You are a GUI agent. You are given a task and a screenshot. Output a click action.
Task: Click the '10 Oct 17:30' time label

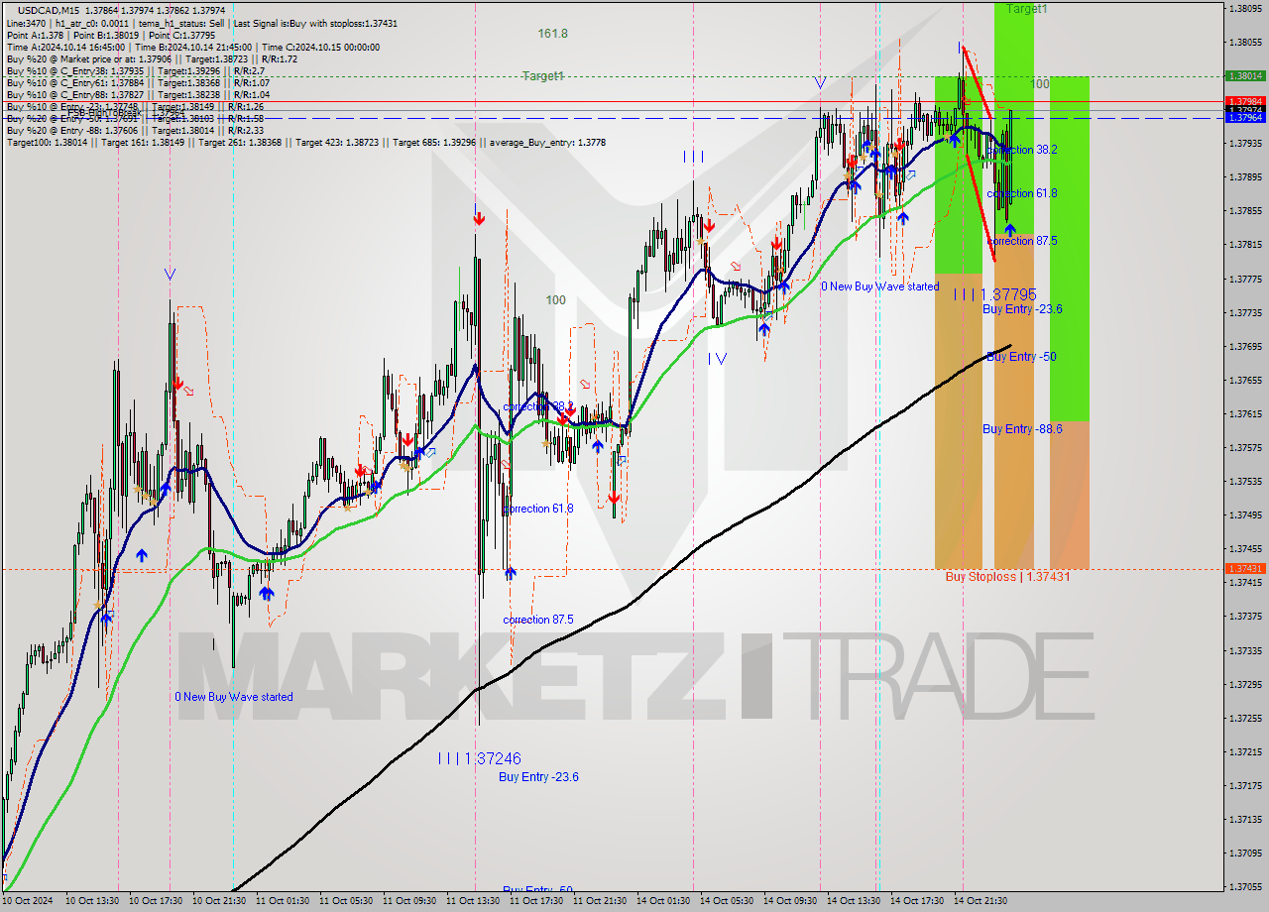157,901
